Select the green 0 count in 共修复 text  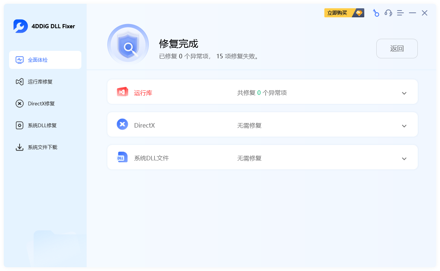(x=259, y=92)
